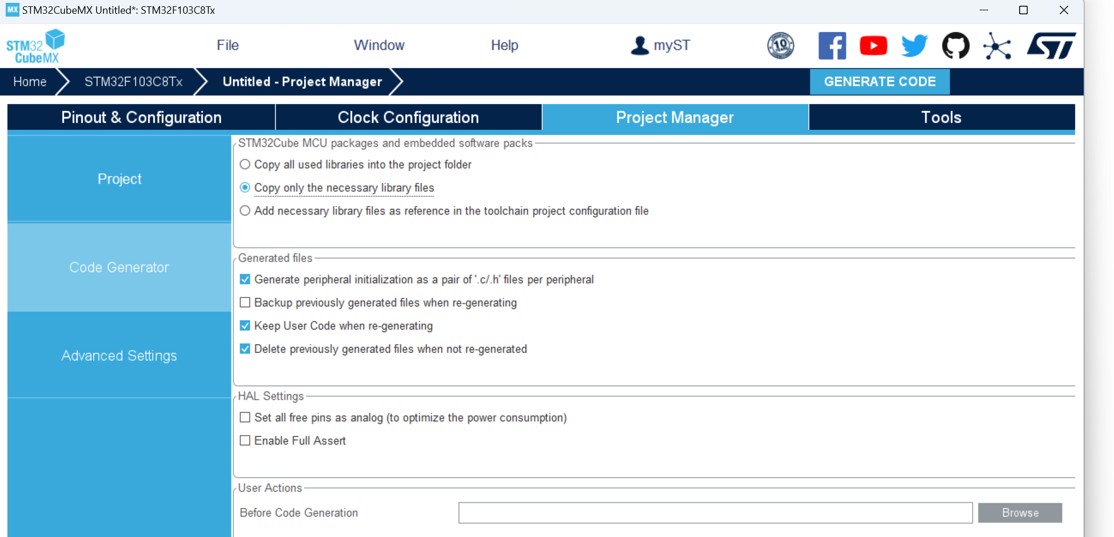Viewport: 1114px width, 537px height.
Task: Open the Window menu
Action: click(x=379, y=45)
